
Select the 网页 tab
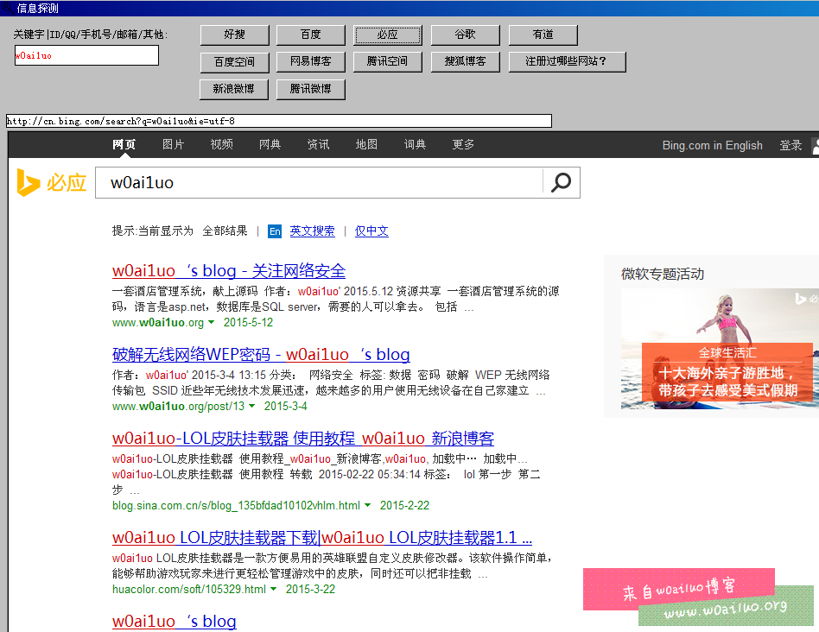pyautogui.click(x=124, y=144)
